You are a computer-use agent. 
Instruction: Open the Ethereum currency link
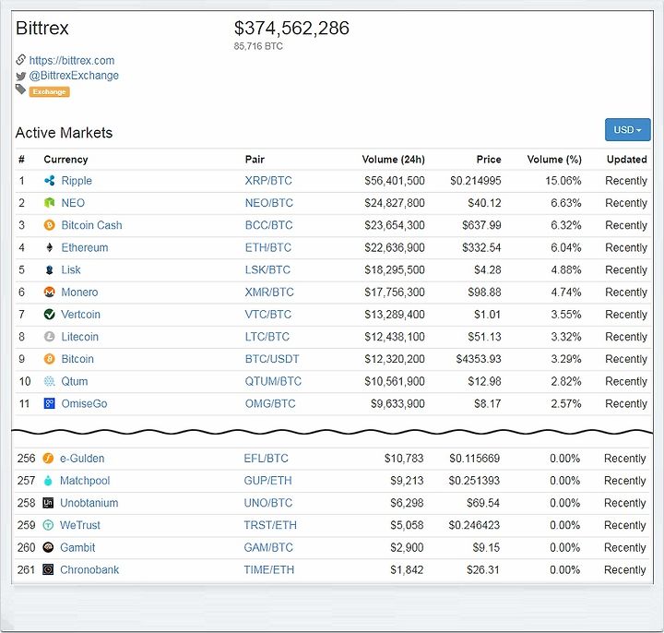(85, 247)
